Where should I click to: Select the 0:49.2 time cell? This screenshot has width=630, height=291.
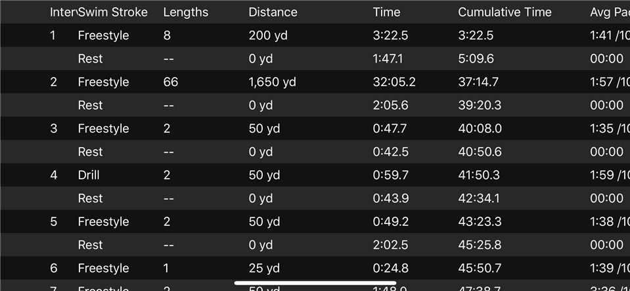click(390, 221)
